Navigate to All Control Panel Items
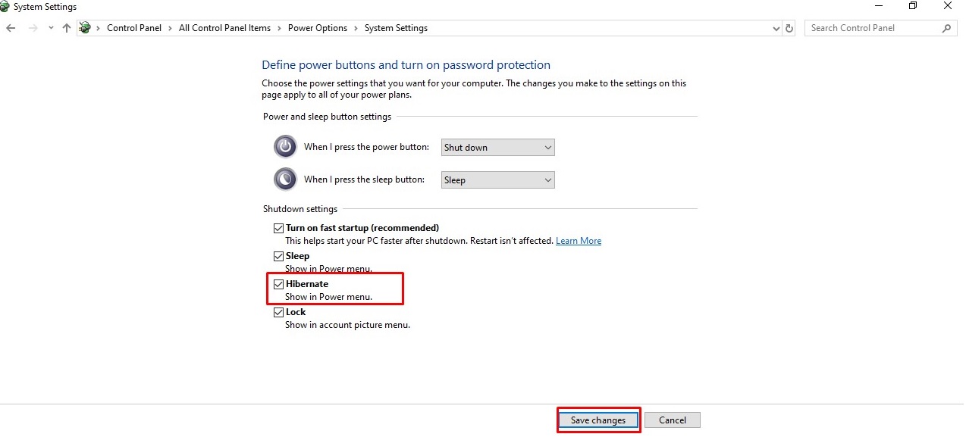The image size is (966, 437). click(x=224, y=27)
